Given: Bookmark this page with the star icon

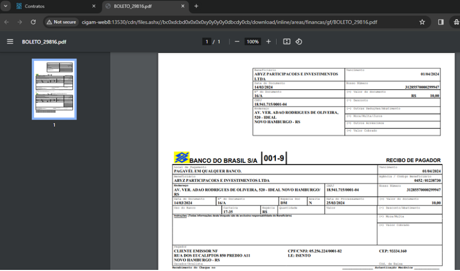Looking at the screenshot, I should (x=422, y=22).
